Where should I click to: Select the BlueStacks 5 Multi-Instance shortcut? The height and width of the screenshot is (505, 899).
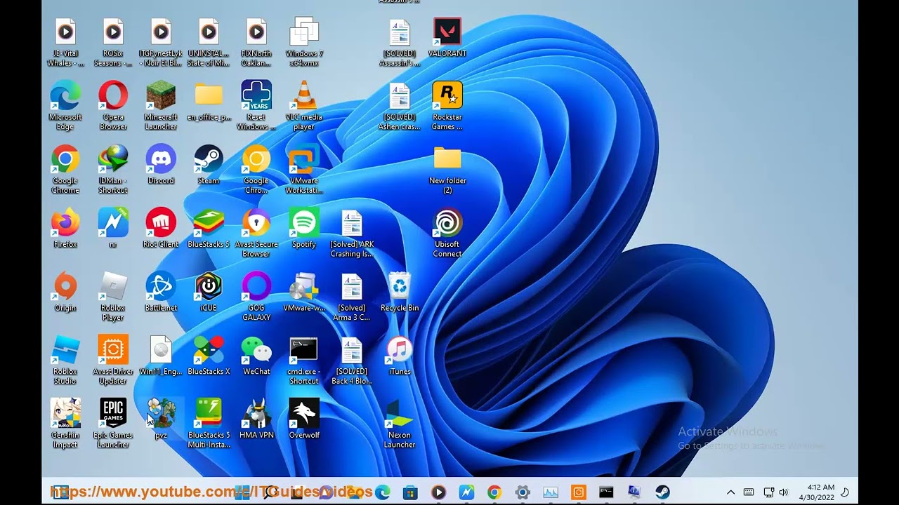(x=209, y=424)
